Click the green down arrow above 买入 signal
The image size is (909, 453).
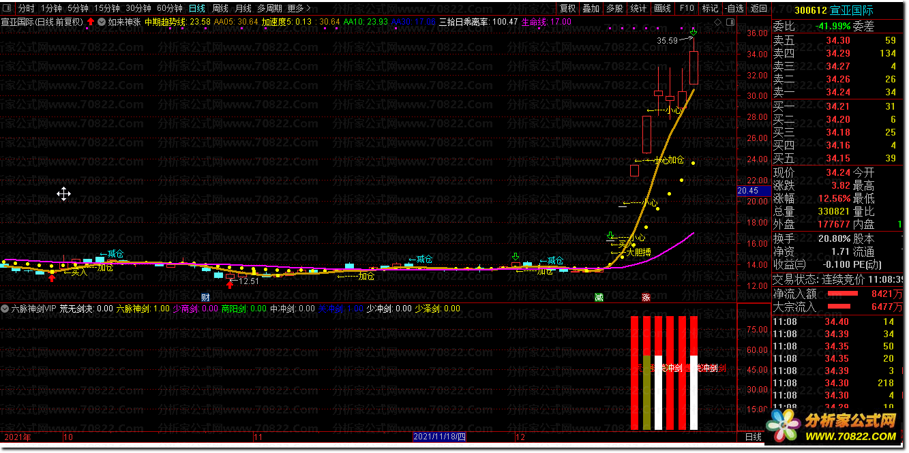(x=610, y=236)
